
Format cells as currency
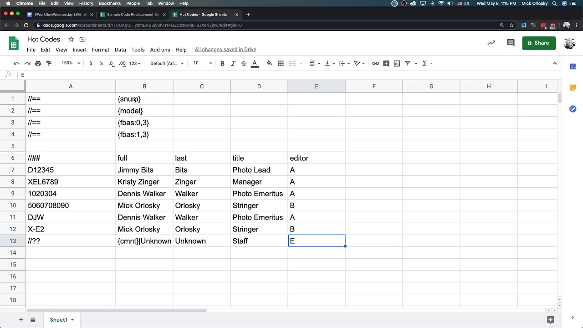[91, 63]
